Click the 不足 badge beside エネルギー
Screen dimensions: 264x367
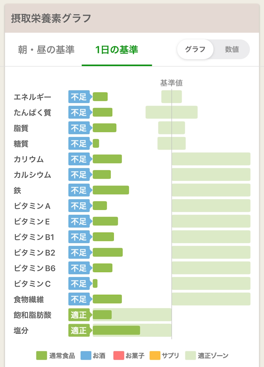click(79, 97)
